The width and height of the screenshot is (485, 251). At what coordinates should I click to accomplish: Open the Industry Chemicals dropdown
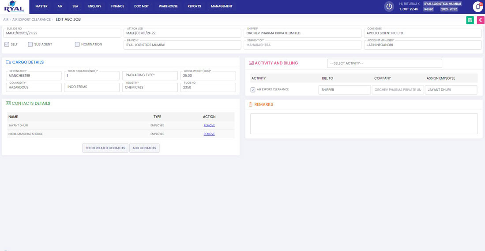coord(150,87)
